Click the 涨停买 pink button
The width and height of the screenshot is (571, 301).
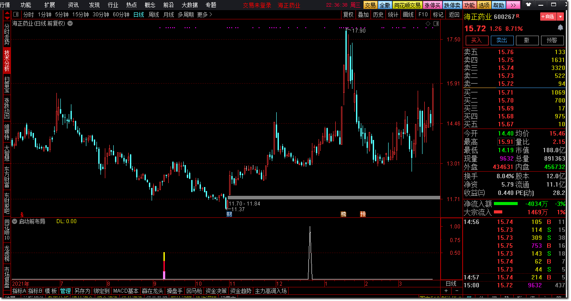click(433, 5)
